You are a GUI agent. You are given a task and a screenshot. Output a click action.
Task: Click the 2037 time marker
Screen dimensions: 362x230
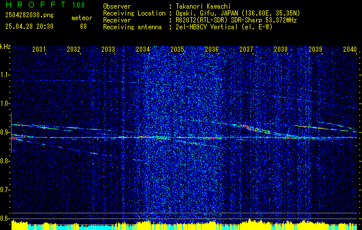246,49
